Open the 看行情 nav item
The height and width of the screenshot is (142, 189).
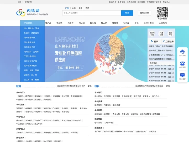pos(93,23)
